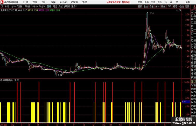This screenshot has width=196, height=126.
Task: Switch to the 分时 chart tab
Action: coord(7,6)
